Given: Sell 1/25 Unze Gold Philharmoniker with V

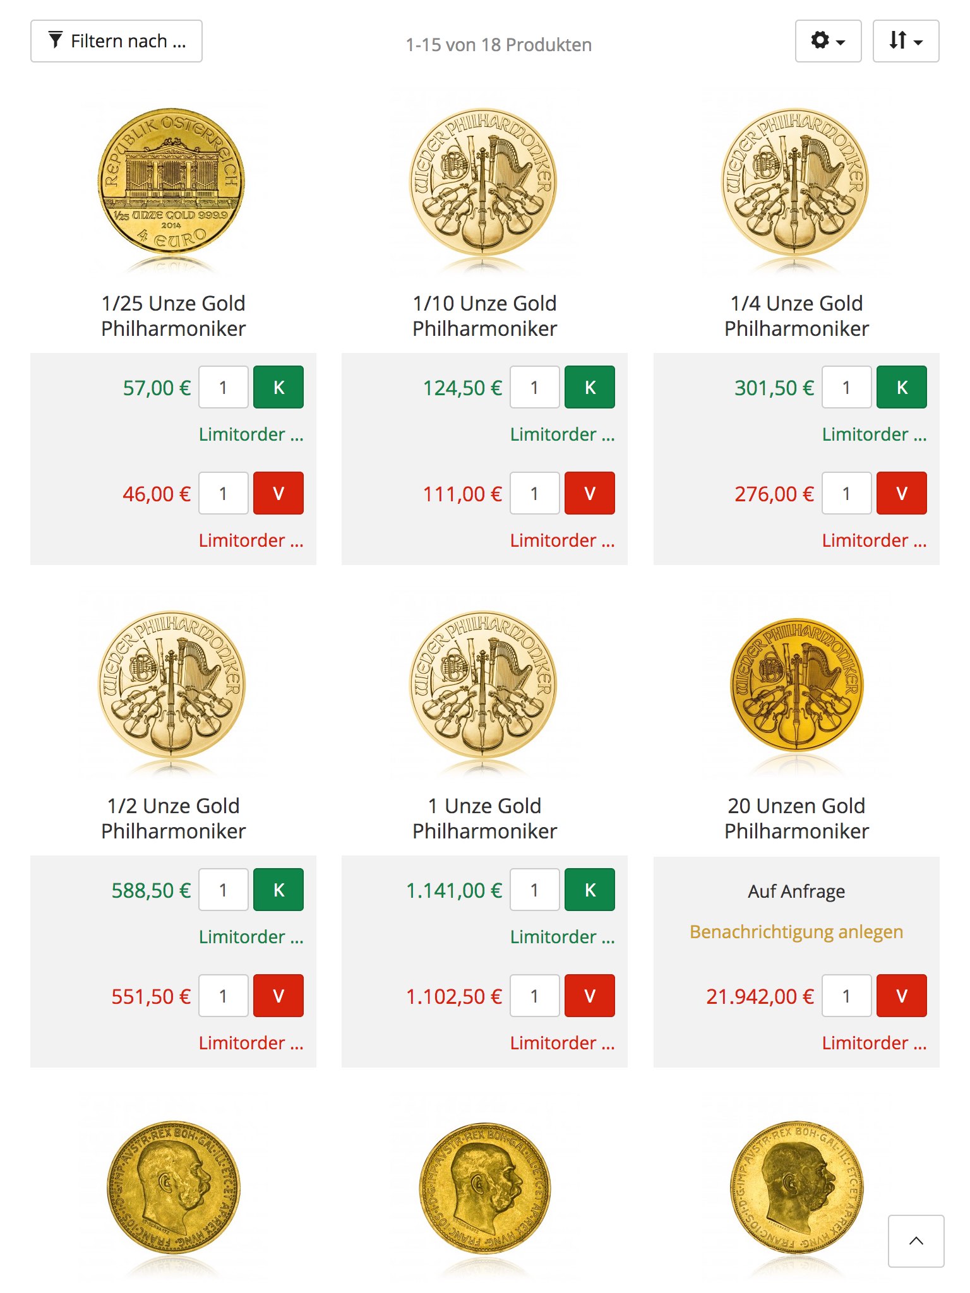Looking at the screenshot, I should point(278,493).
